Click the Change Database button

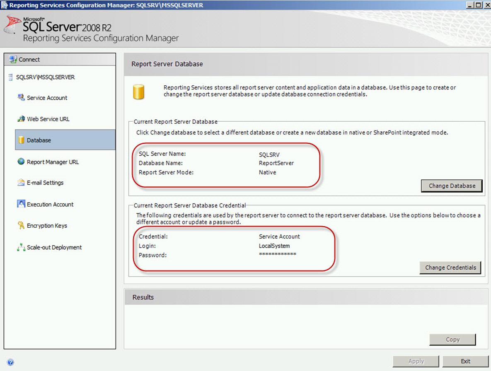[x=452, y=186]
